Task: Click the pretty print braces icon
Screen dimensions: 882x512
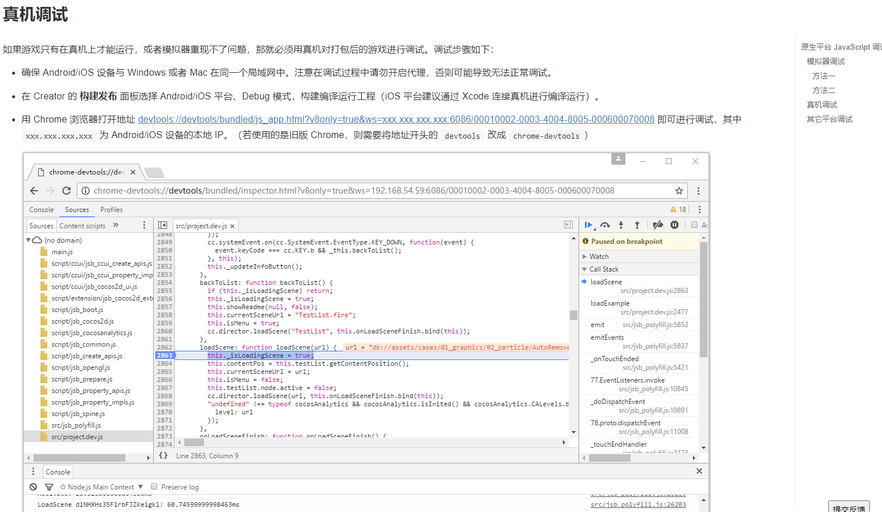Action: point(164,455)
